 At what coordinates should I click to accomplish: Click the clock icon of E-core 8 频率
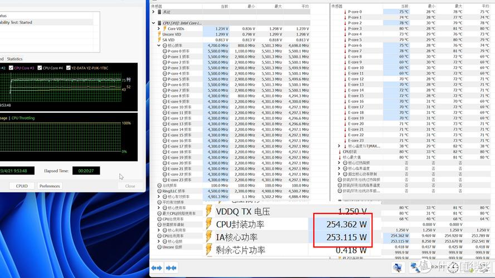pos(164,96)
